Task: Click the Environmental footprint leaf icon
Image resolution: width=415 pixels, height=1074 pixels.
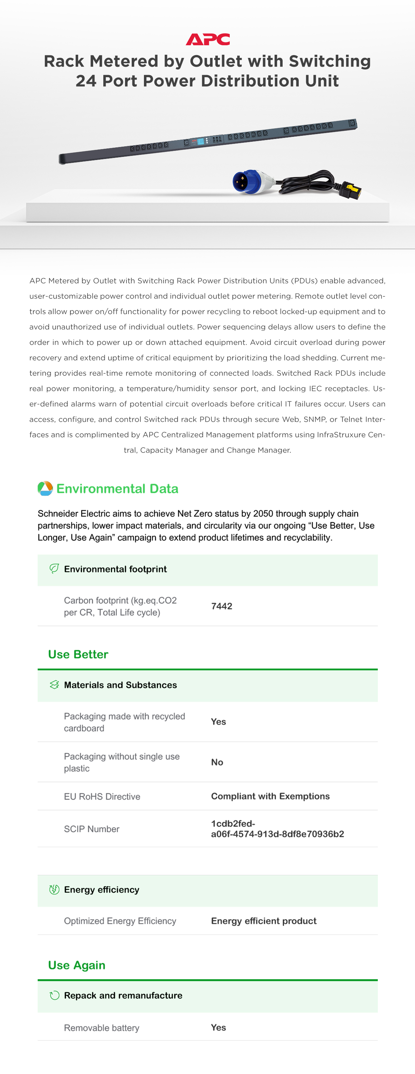Action: pyautogui.click(x=54, y=569)
